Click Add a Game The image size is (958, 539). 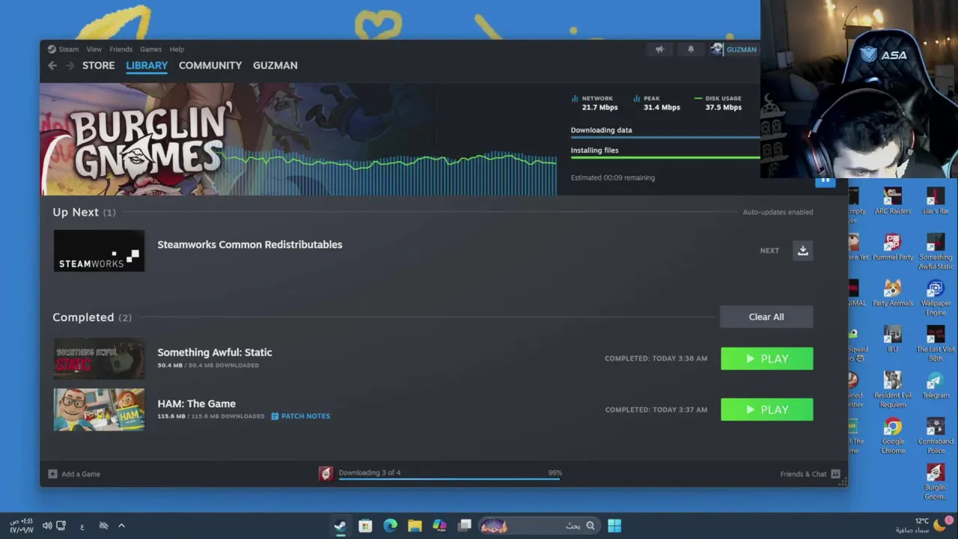click(74, 474)
